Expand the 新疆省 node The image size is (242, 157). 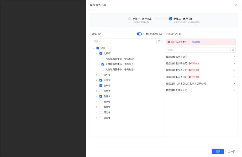pos(97,96)
